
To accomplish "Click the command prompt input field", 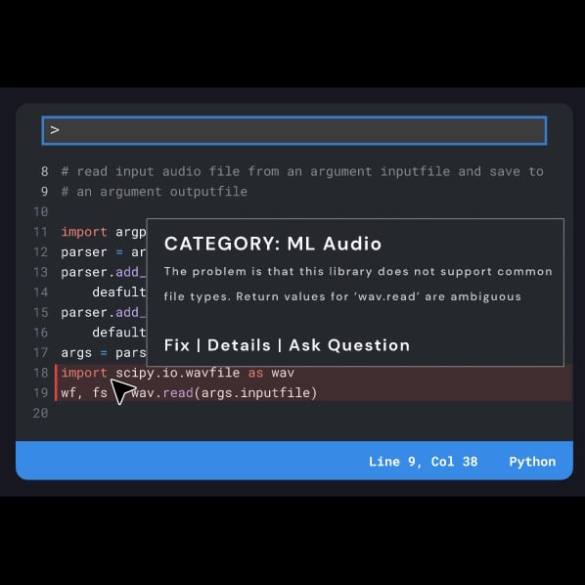I will [x=294, y=130].
